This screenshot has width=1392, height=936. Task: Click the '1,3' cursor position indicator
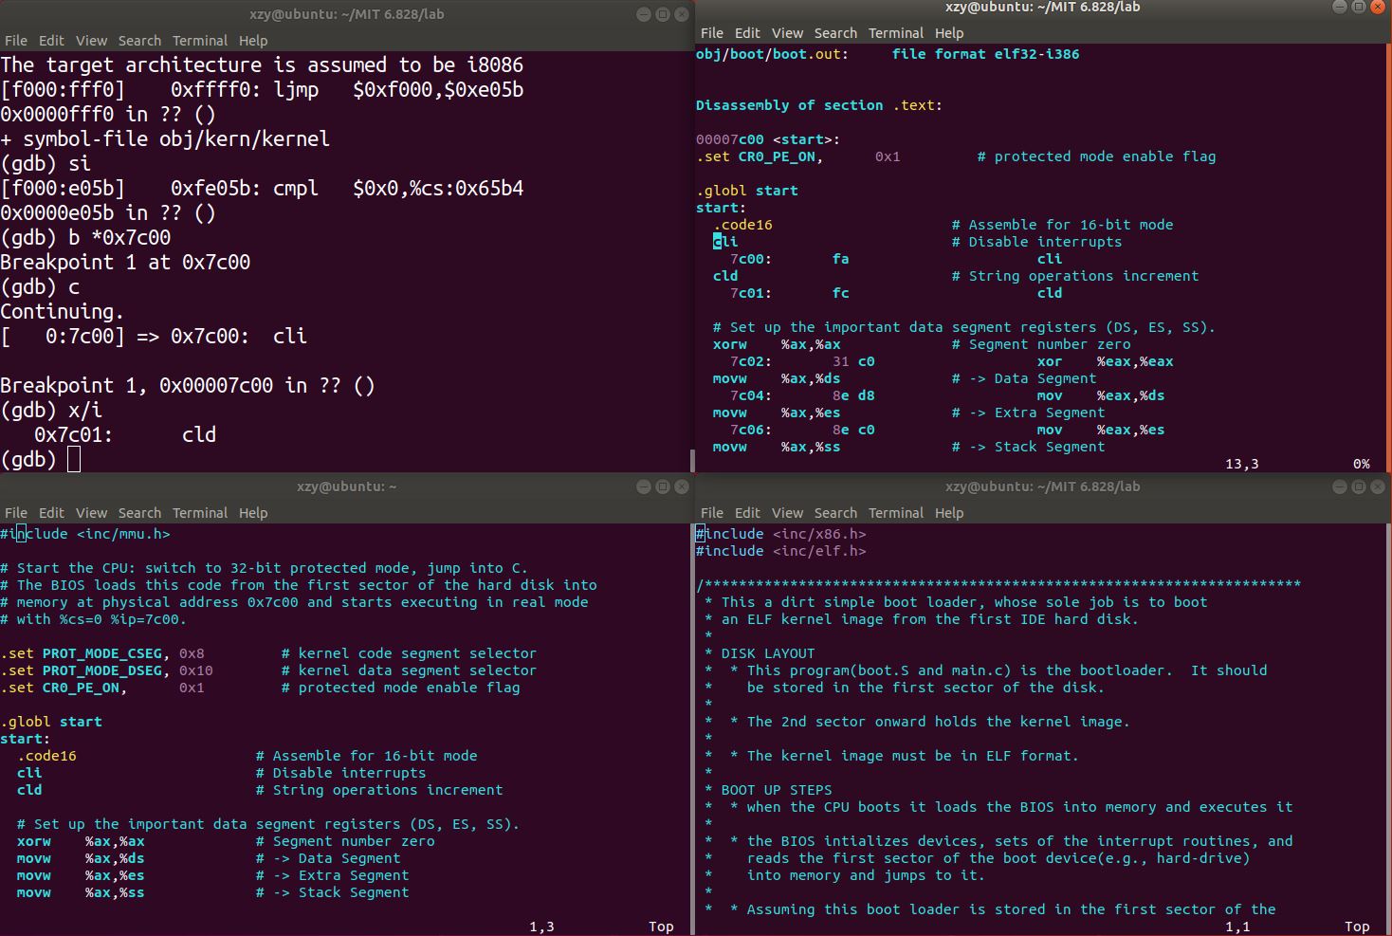tap(541, 927)
